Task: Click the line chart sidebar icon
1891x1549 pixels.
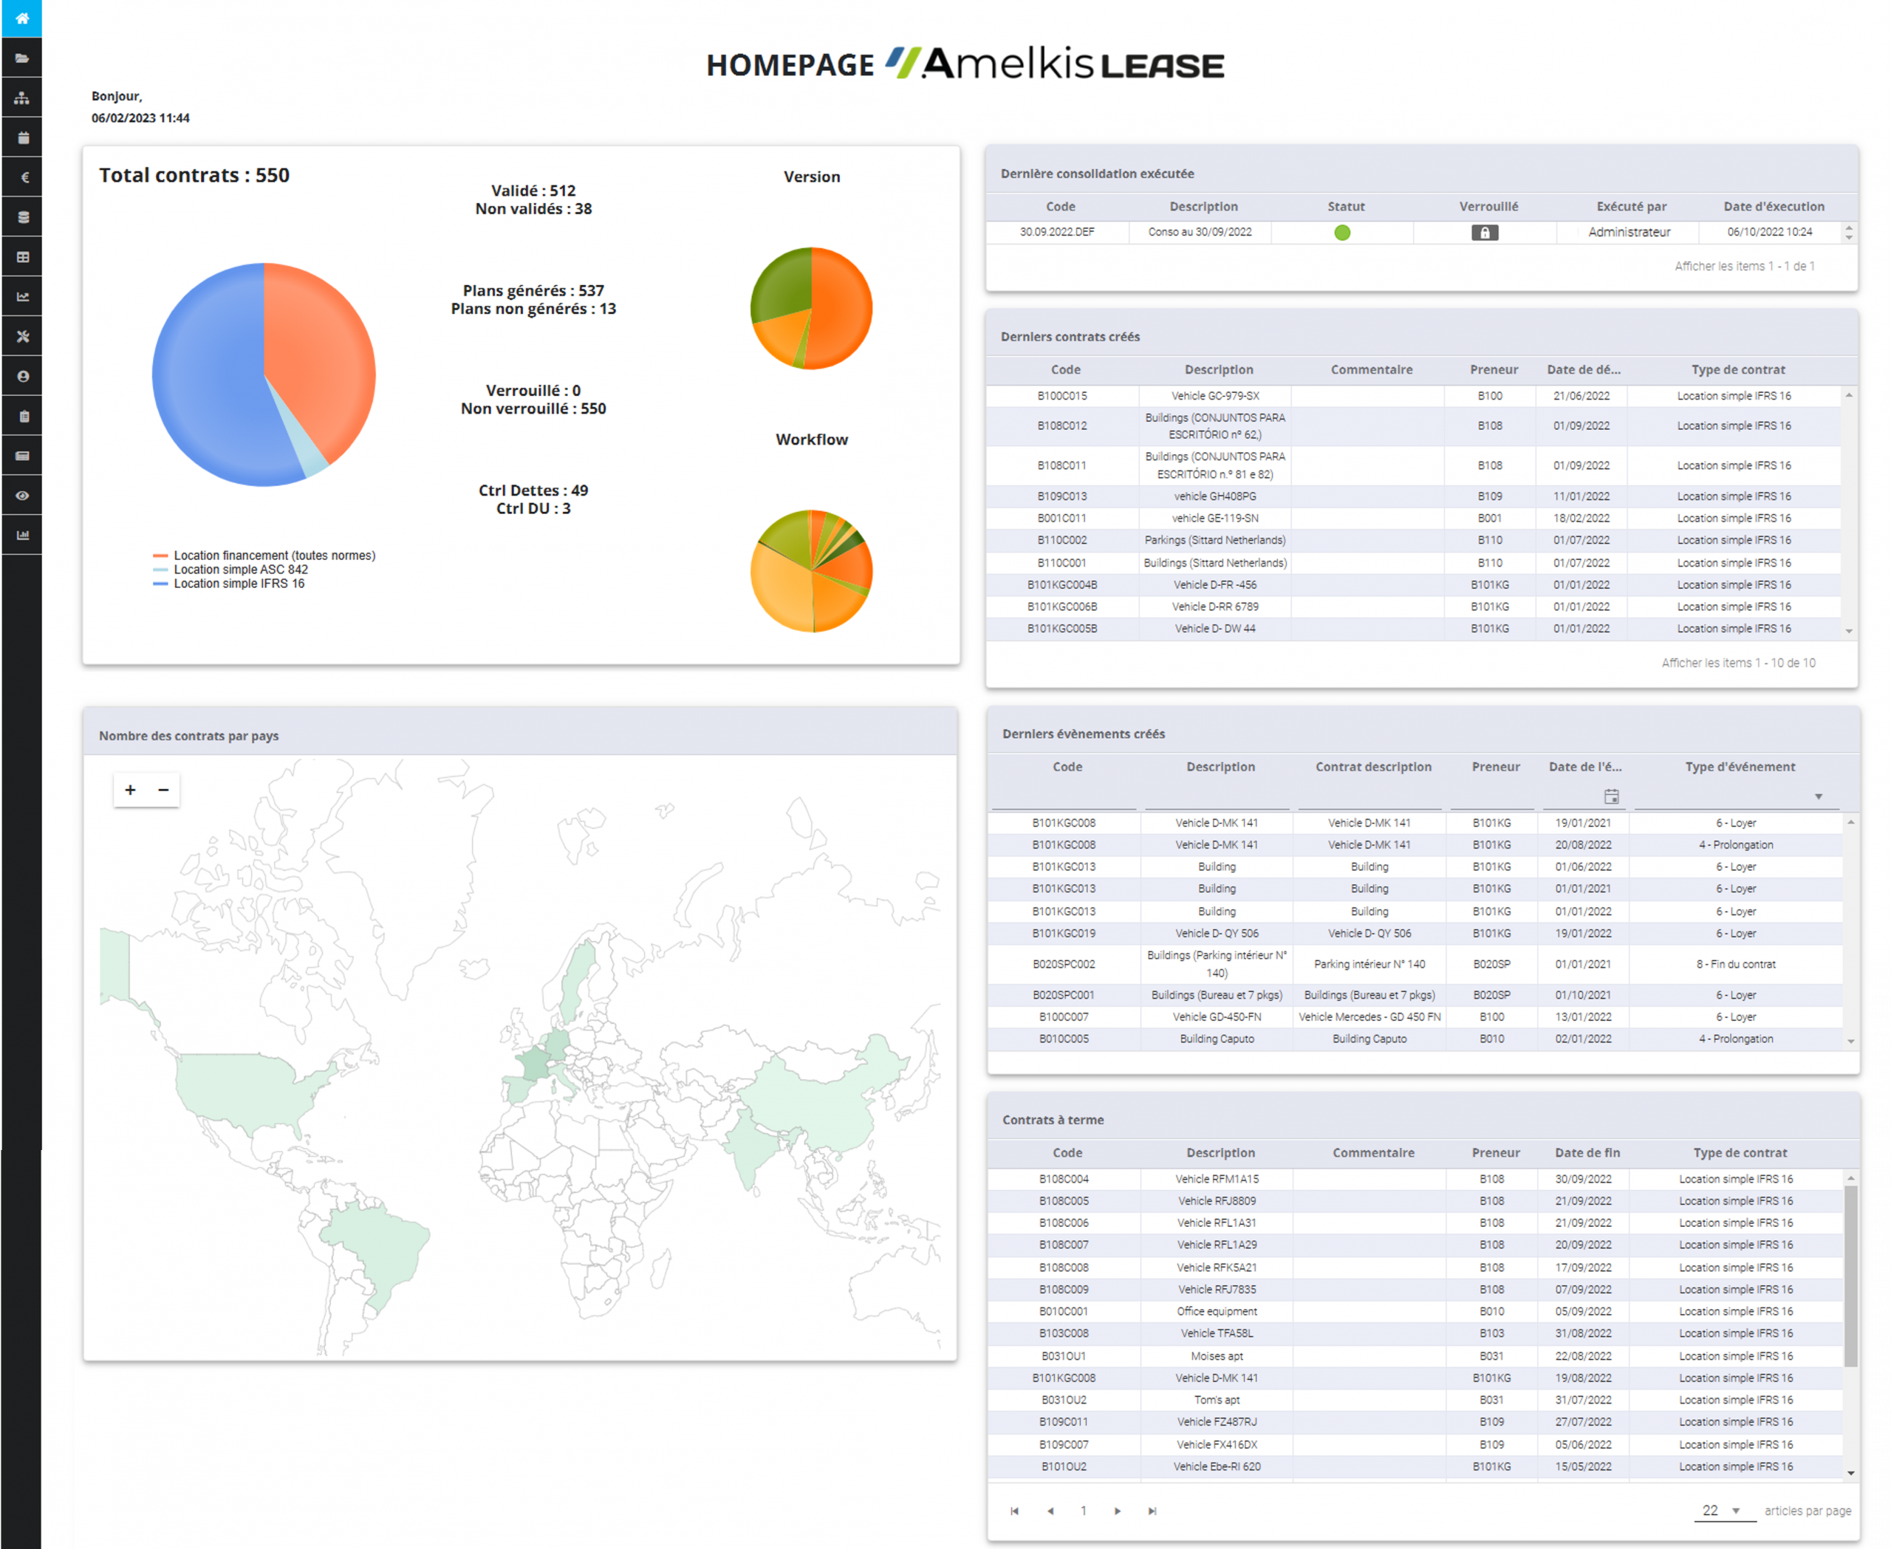Action: [21, 296]
